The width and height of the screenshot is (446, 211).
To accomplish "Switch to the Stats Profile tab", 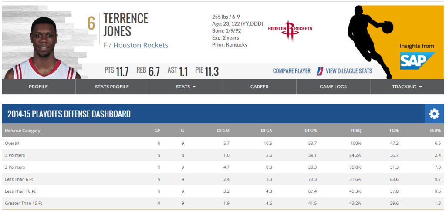I will pyautogui.click(x=112, y=87).
